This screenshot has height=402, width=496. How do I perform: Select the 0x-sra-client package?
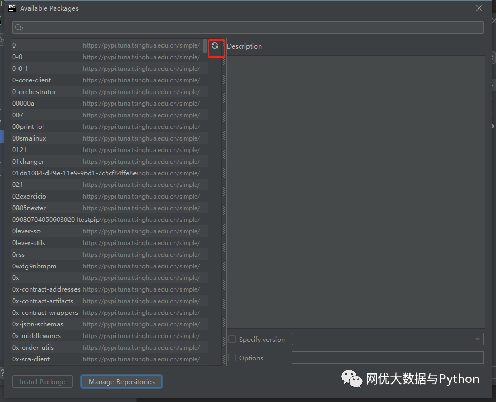coord(109,359)
